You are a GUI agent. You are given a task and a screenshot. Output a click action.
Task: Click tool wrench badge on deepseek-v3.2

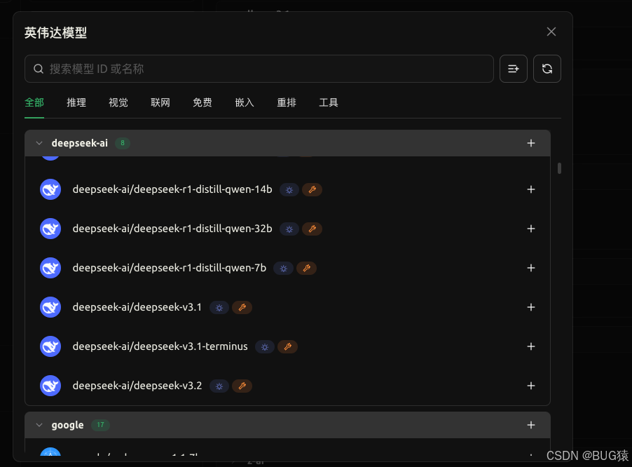click(242, 386)
